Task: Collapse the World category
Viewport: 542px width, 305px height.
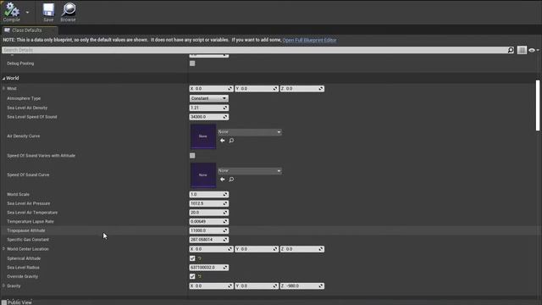Action: 3,79
